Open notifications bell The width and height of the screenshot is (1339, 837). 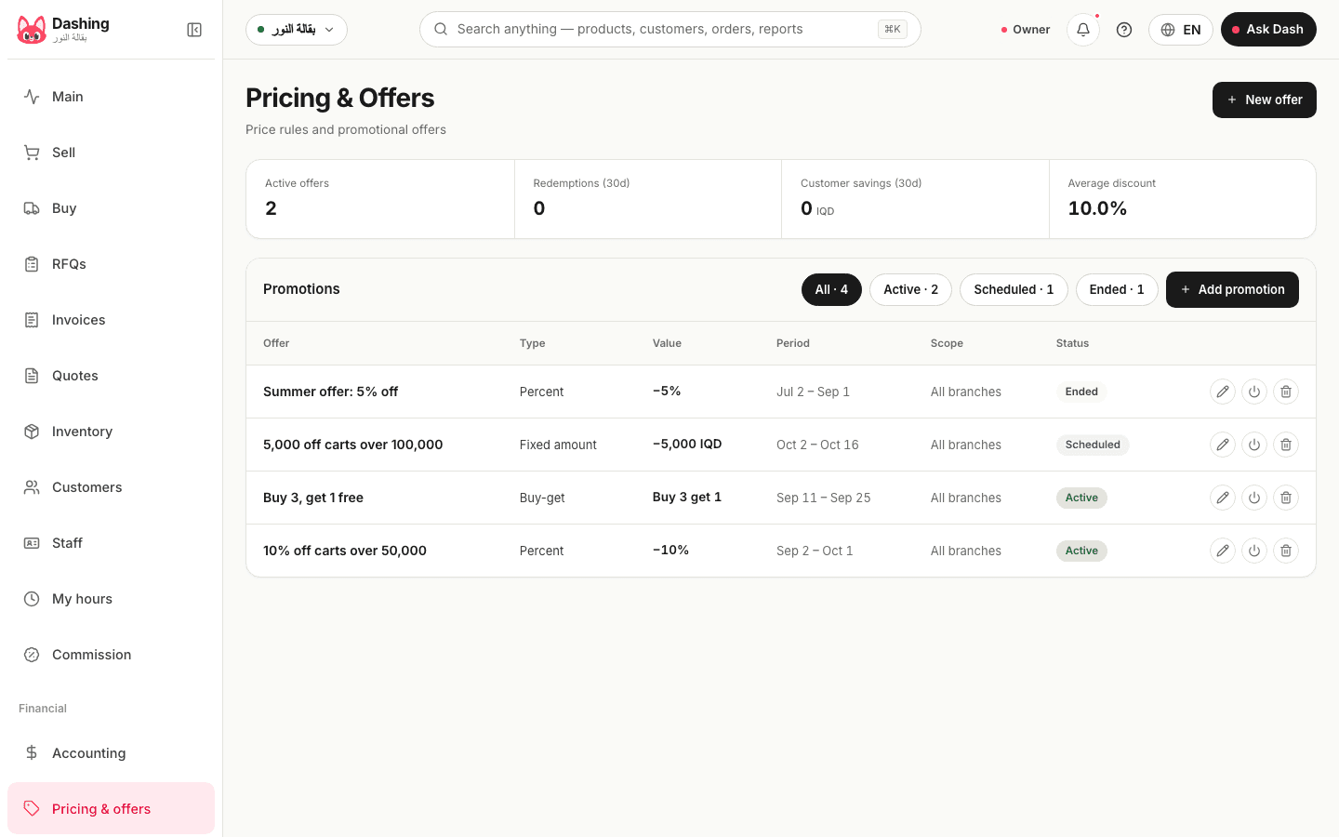[1083, 30]
